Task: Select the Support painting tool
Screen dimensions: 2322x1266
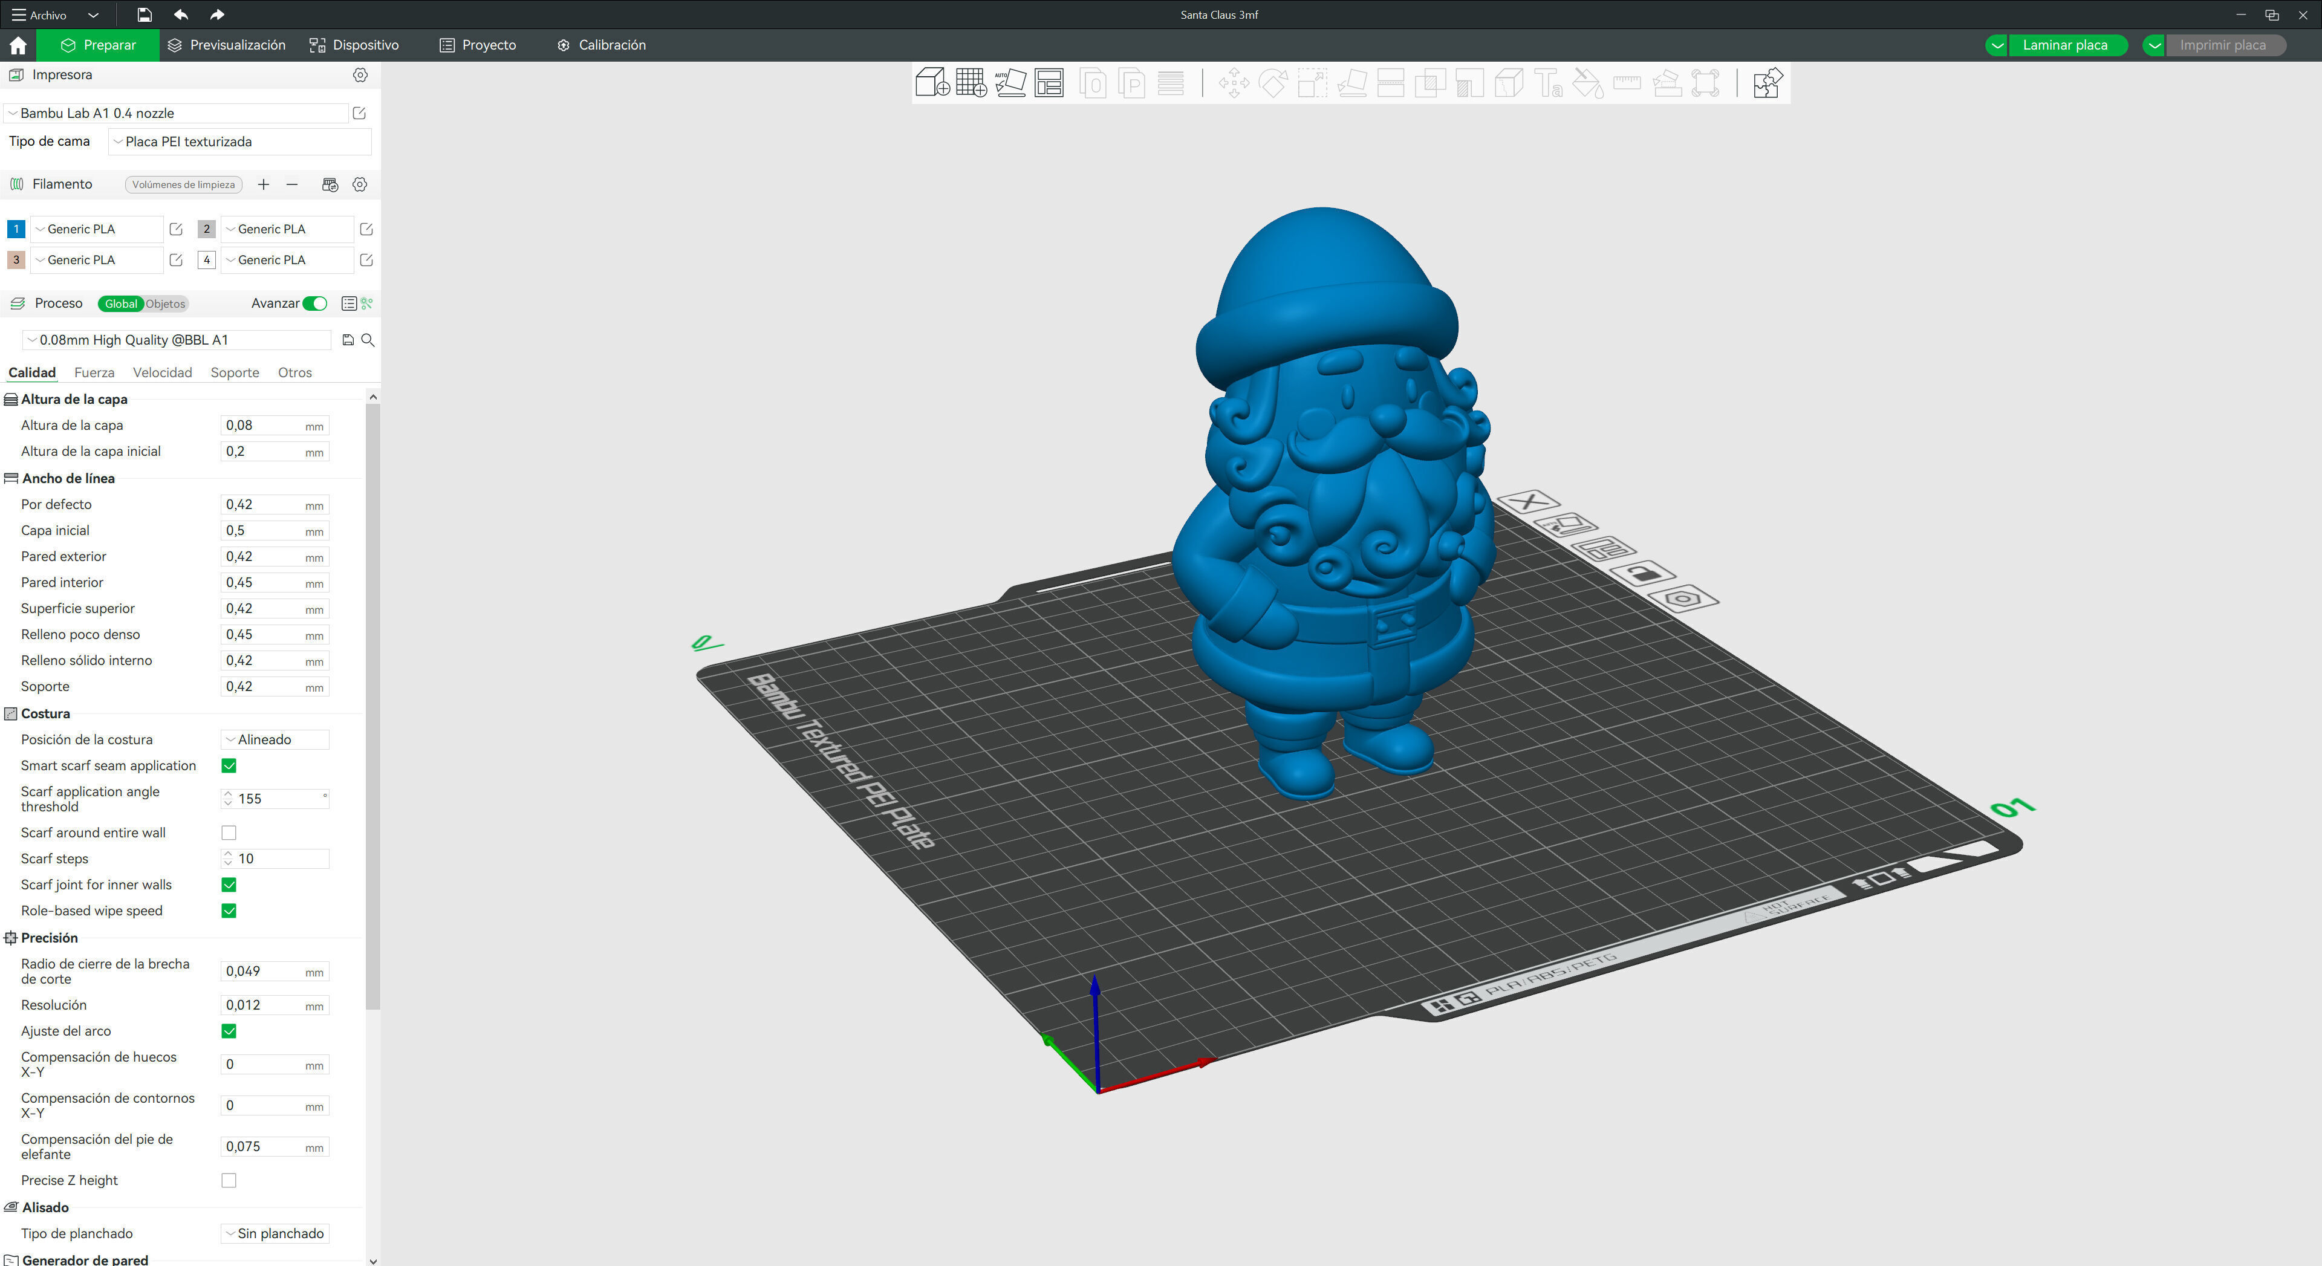Action: tap(1469, 84)
